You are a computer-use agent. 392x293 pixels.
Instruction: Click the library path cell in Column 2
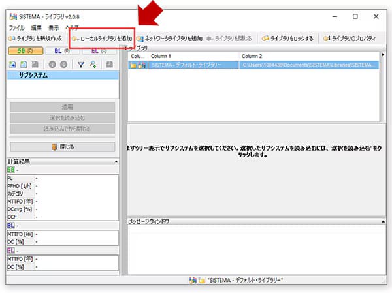(x=309, y=65)
